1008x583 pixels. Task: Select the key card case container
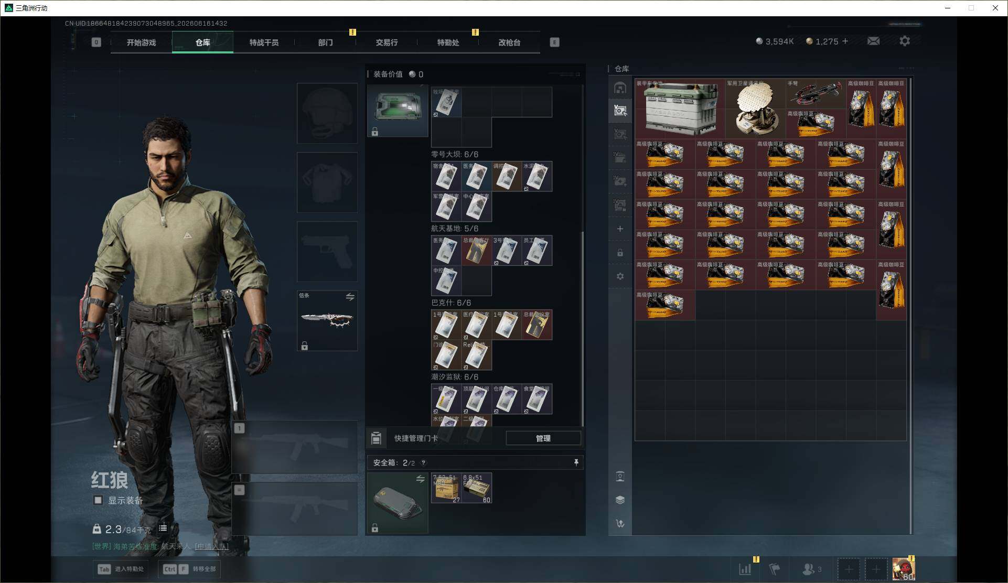[x=398, y=111]
